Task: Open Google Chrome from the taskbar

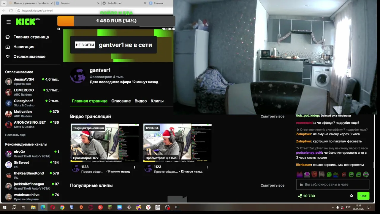Action: [x=62, y=207]
